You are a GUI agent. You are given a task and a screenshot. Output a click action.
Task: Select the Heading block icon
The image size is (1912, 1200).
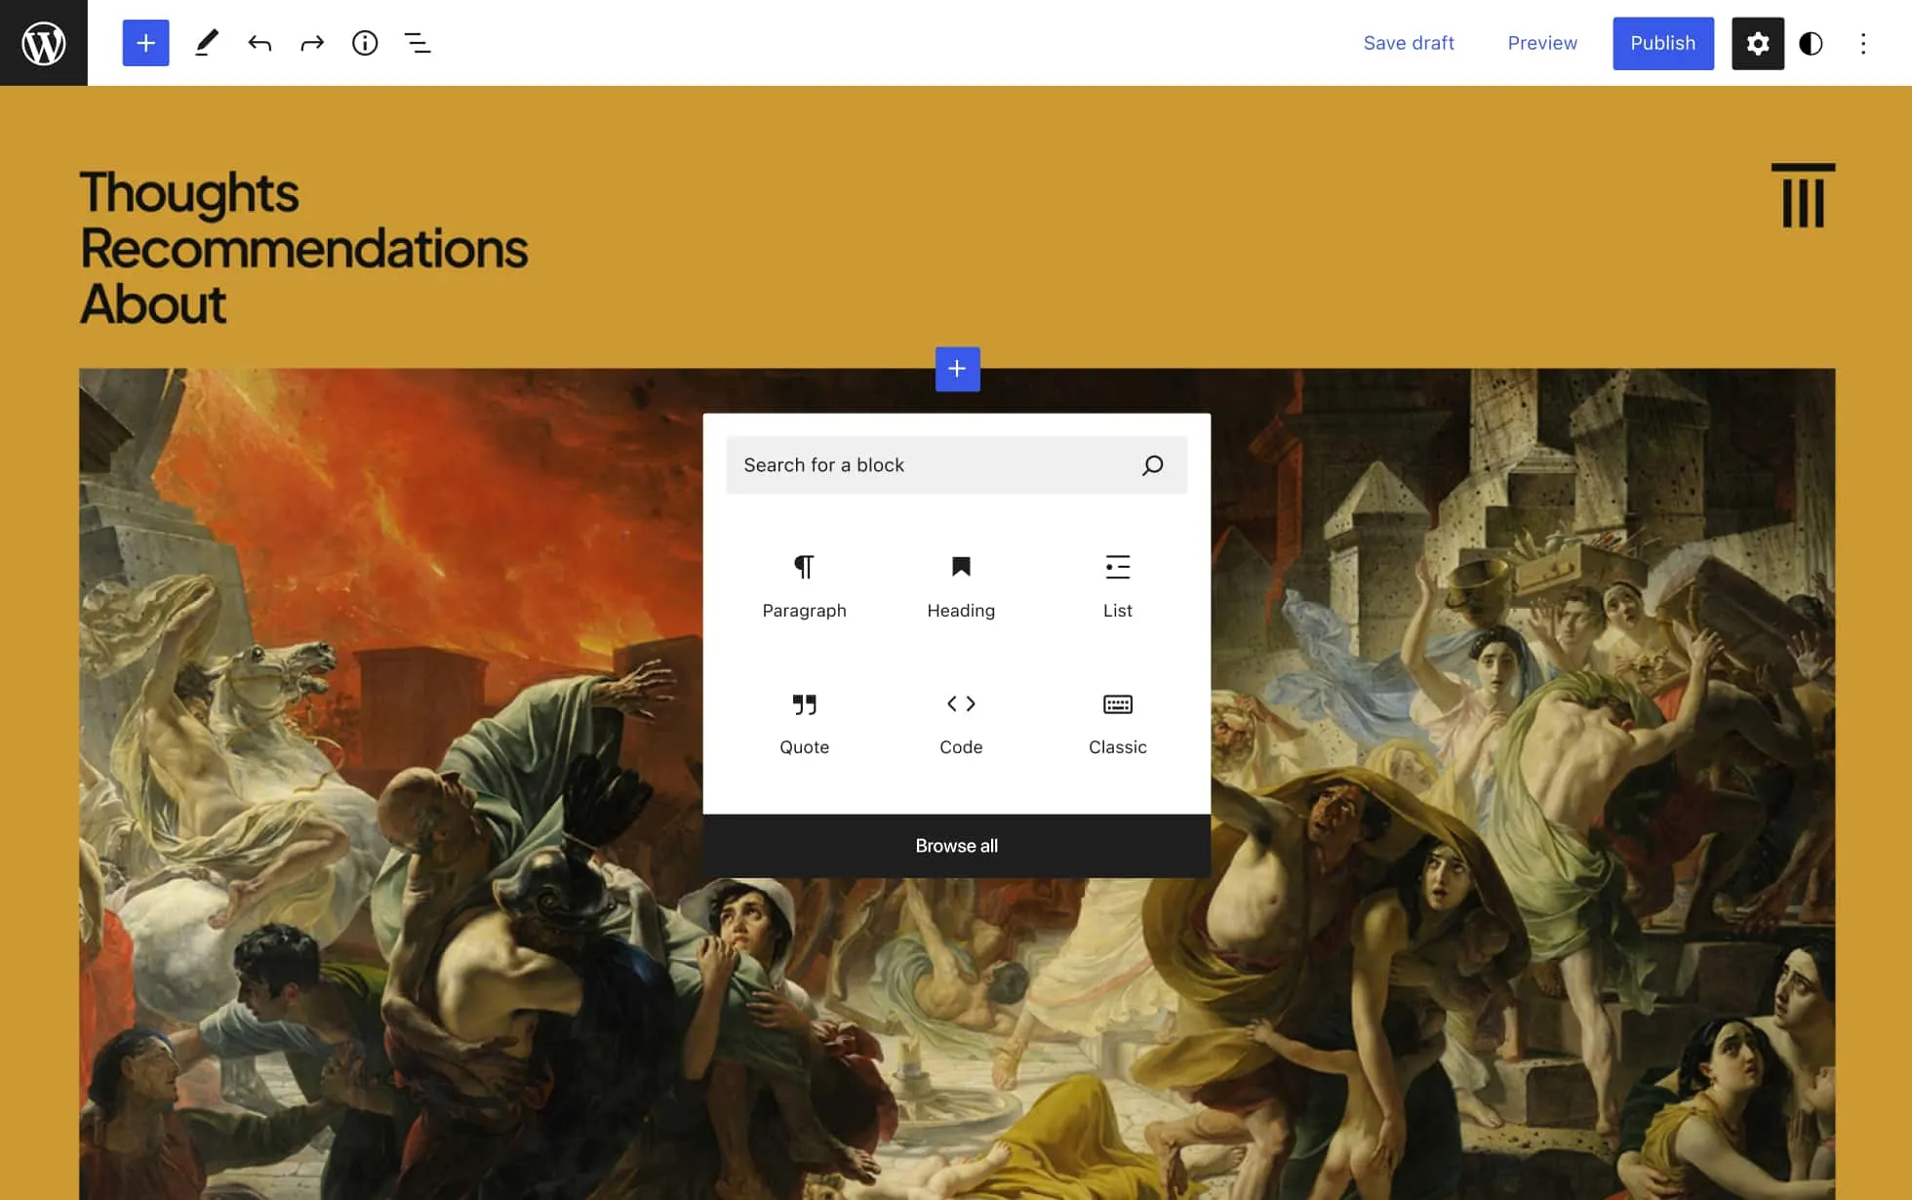(x=960, y=567)
